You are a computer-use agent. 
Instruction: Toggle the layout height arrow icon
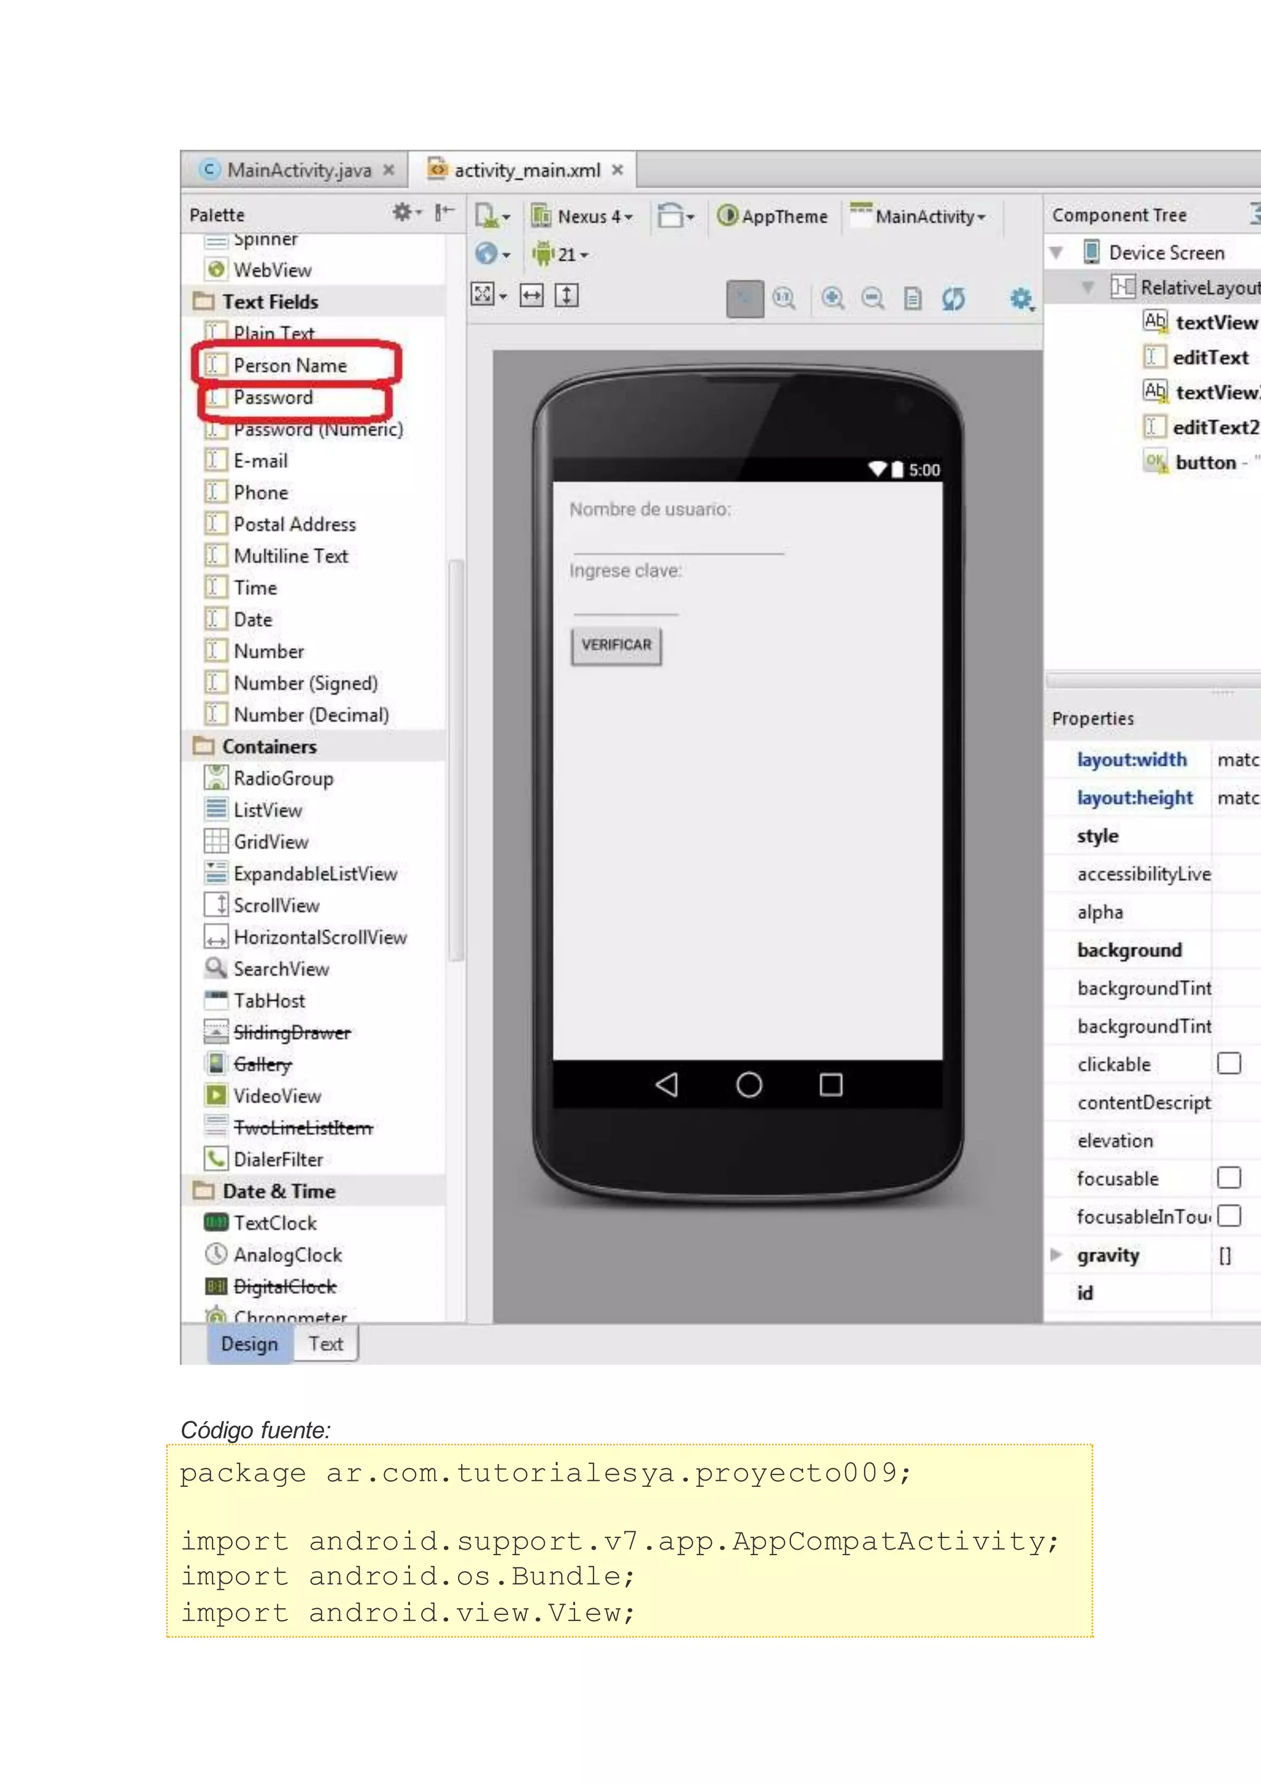(567, 295)
